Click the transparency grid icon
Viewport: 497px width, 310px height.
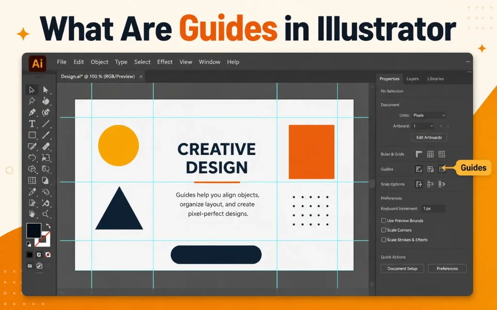(x=442, y=154)
